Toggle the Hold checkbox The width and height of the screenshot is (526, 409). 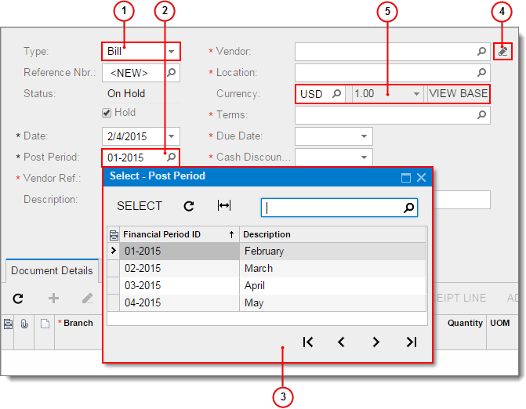pyautogui.click(x=107, y=113)
